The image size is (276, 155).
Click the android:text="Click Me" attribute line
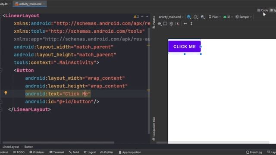click(58, 94)
